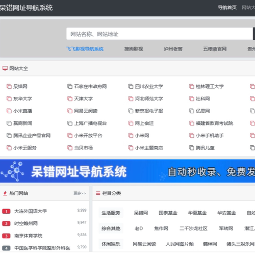Open 国泰基金 under 生活服务
The image size is (255, 255).
(168, 213)
